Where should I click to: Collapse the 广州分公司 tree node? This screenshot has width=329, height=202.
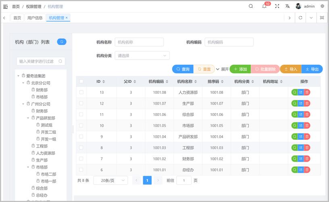coord(23,104)
